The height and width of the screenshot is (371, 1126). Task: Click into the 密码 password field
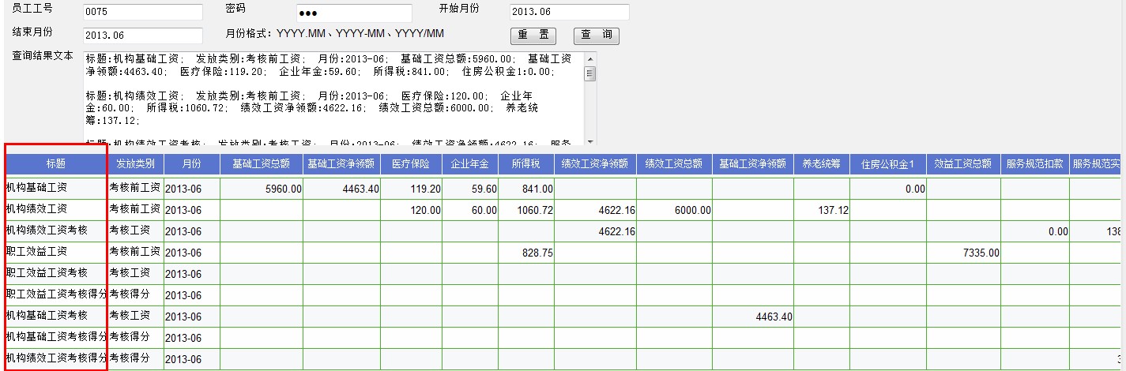pyautogui.click(x=353, y=13)
